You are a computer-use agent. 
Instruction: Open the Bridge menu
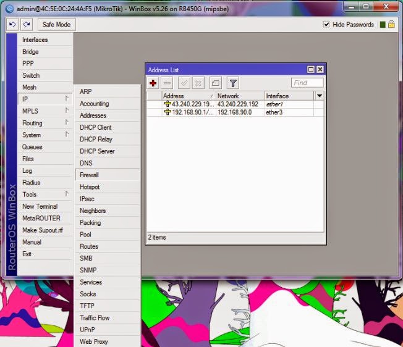45,52
